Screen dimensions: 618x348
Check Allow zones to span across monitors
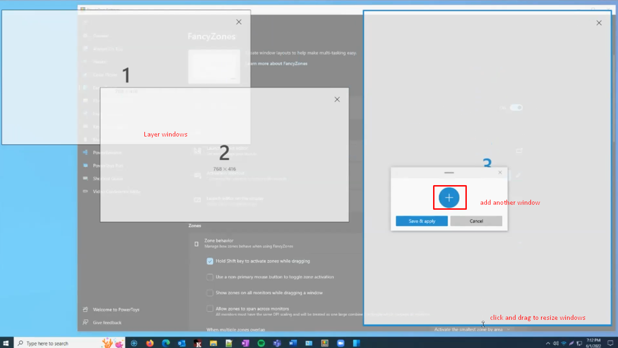(x=210, y=308)
